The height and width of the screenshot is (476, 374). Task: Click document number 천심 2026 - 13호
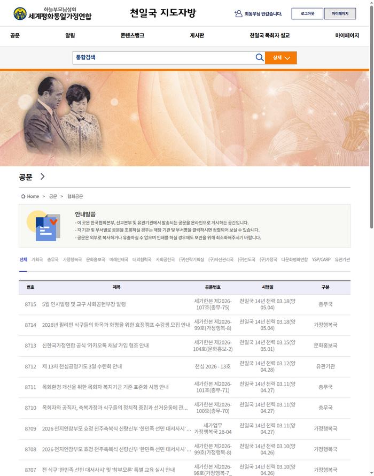213,366
